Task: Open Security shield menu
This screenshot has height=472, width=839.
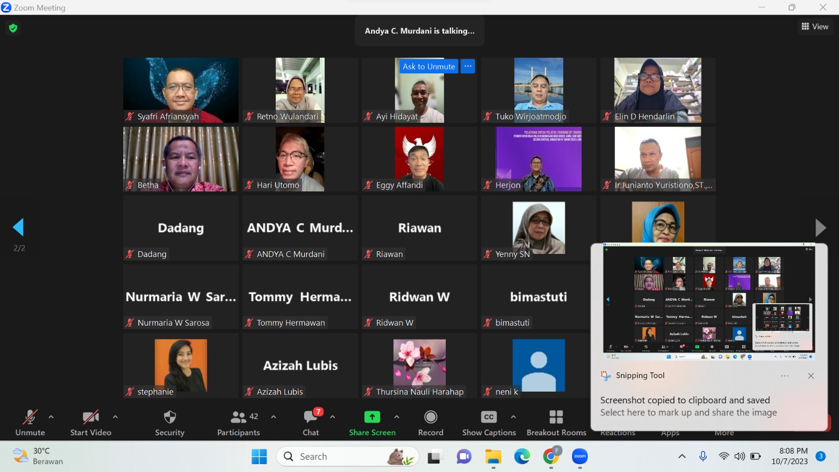Action: point(169,423)
